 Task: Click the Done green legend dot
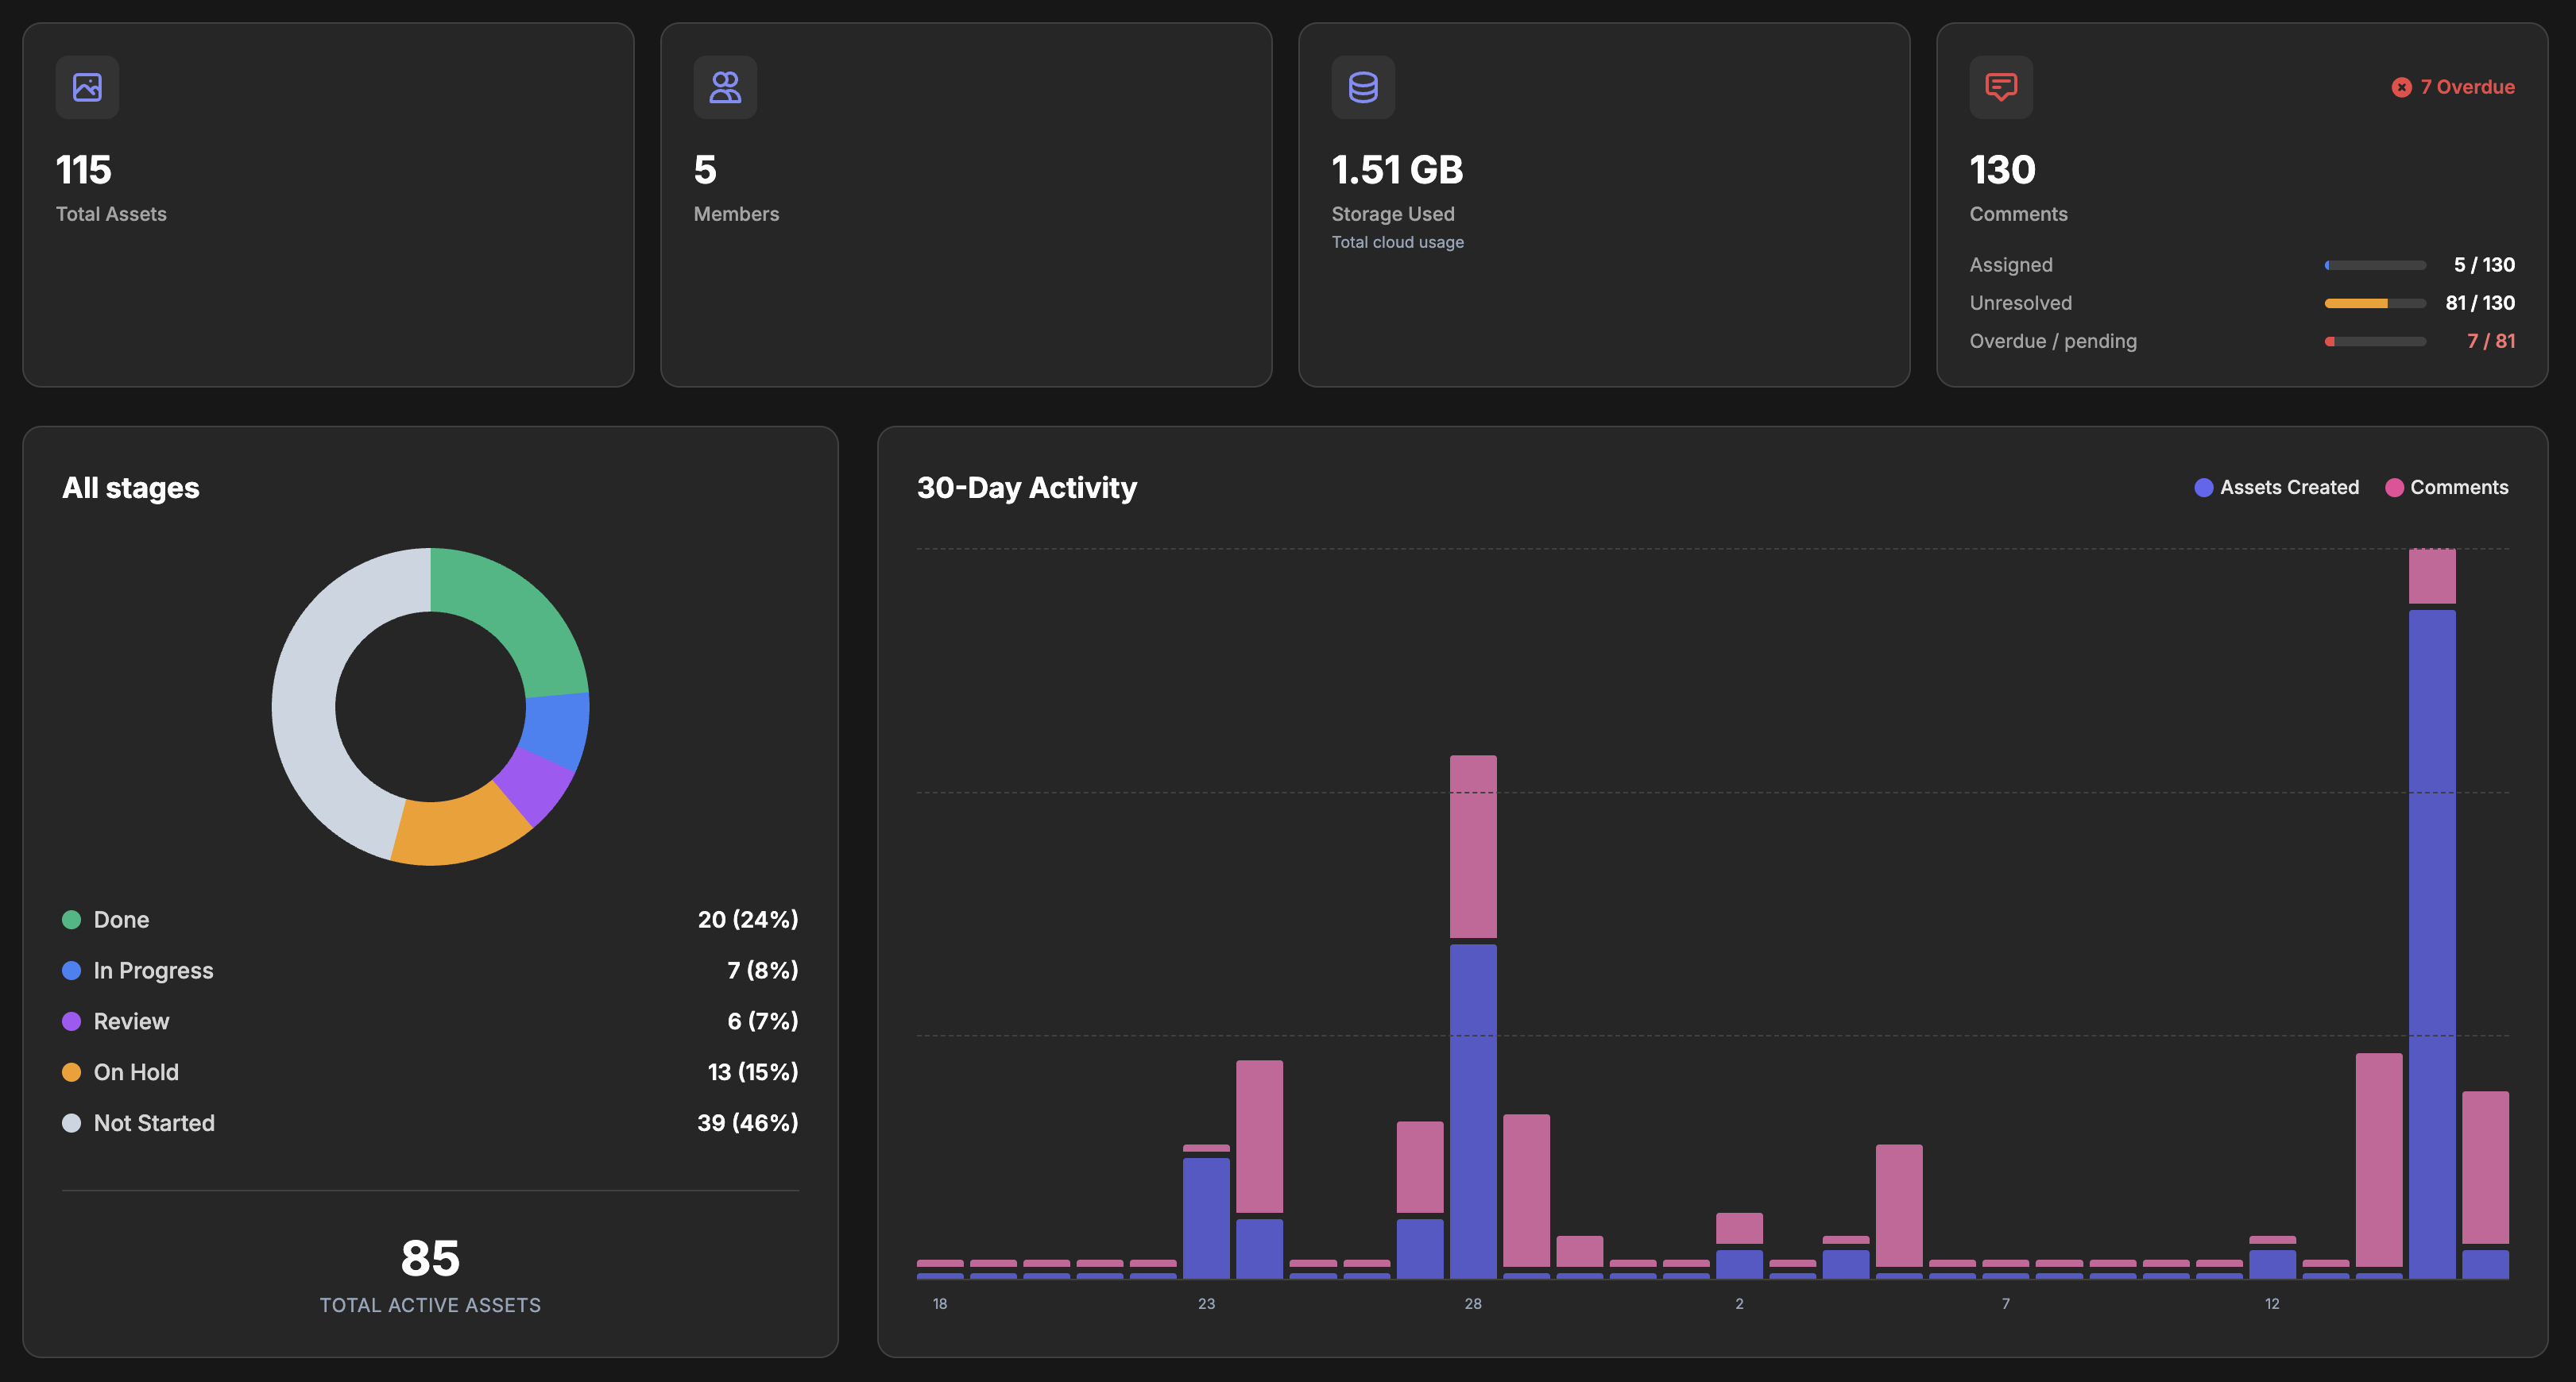coord(71,919)
